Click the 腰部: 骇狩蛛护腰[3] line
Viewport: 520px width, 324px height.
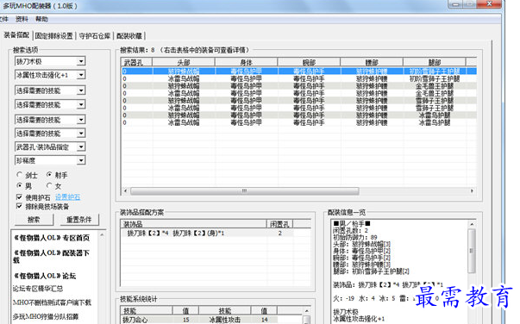point(361,265)
